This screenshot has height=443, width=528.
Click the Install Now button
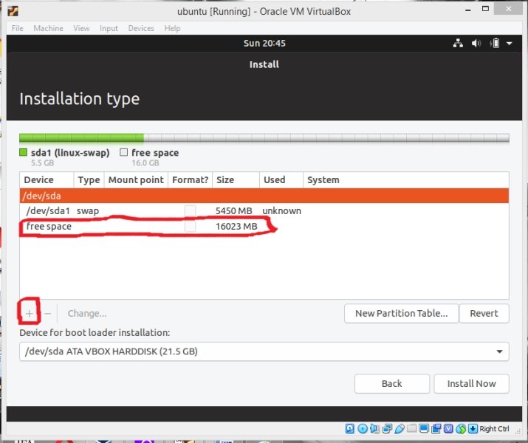tap(471, 384)
